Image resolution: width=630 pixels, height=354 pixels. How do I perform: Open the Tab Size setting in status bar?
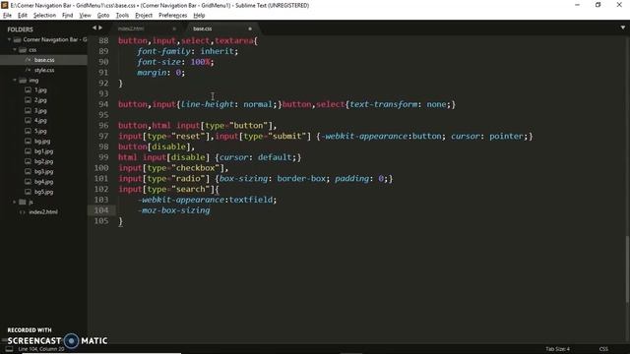[x=558, y=349]
